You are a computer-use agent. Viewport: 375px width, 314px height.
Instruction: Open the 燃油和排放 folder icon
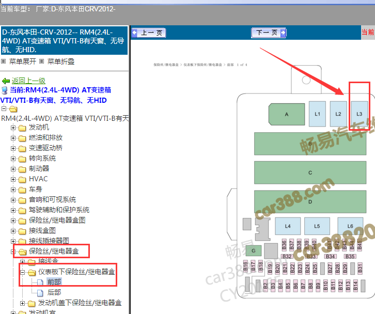[22, 138]
